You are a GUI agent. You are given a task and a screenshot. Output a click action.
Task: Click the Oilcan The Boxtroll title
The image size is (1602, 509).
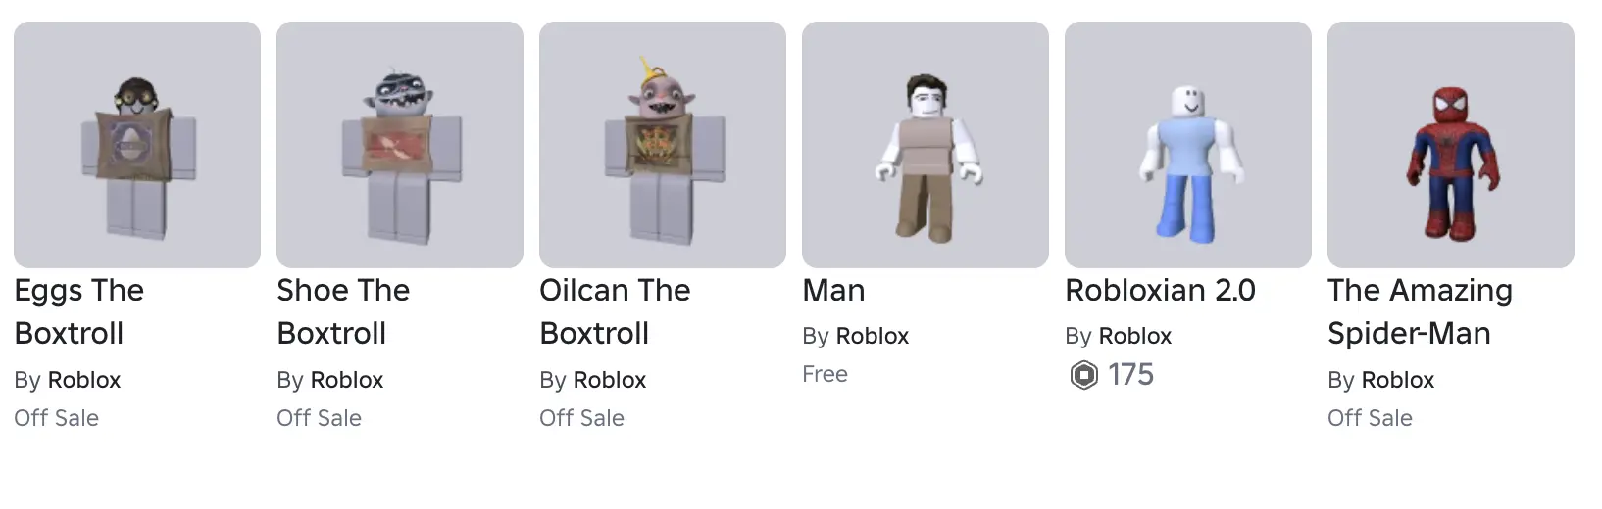tap(615, 311)
